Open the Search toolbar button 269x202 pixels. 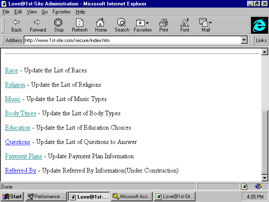pos(122,25)
